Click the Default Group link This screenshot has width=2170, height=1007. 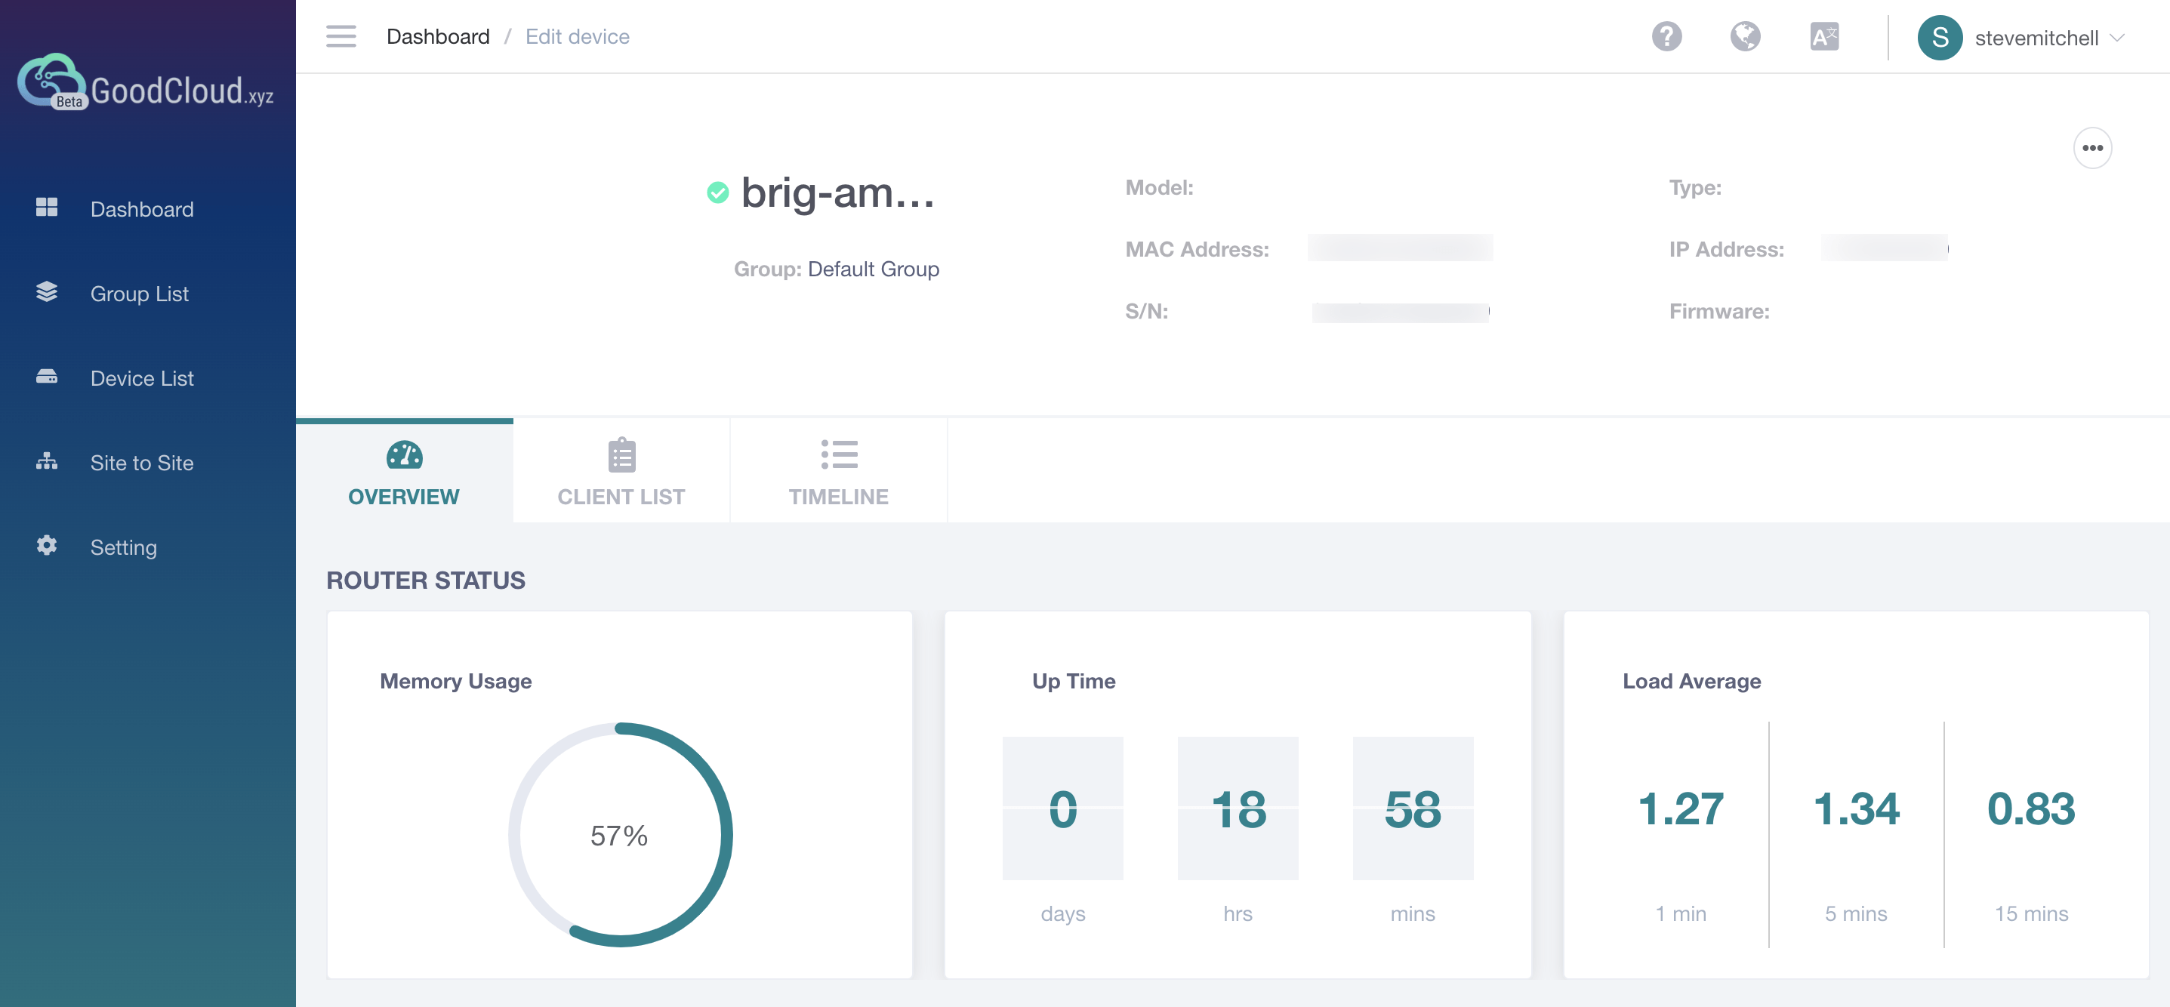tap(873, 269)
